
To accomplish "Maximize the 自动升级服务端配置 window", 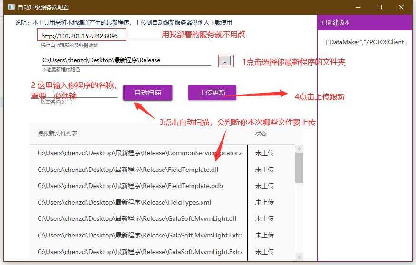I will click(x=379, y=7).
